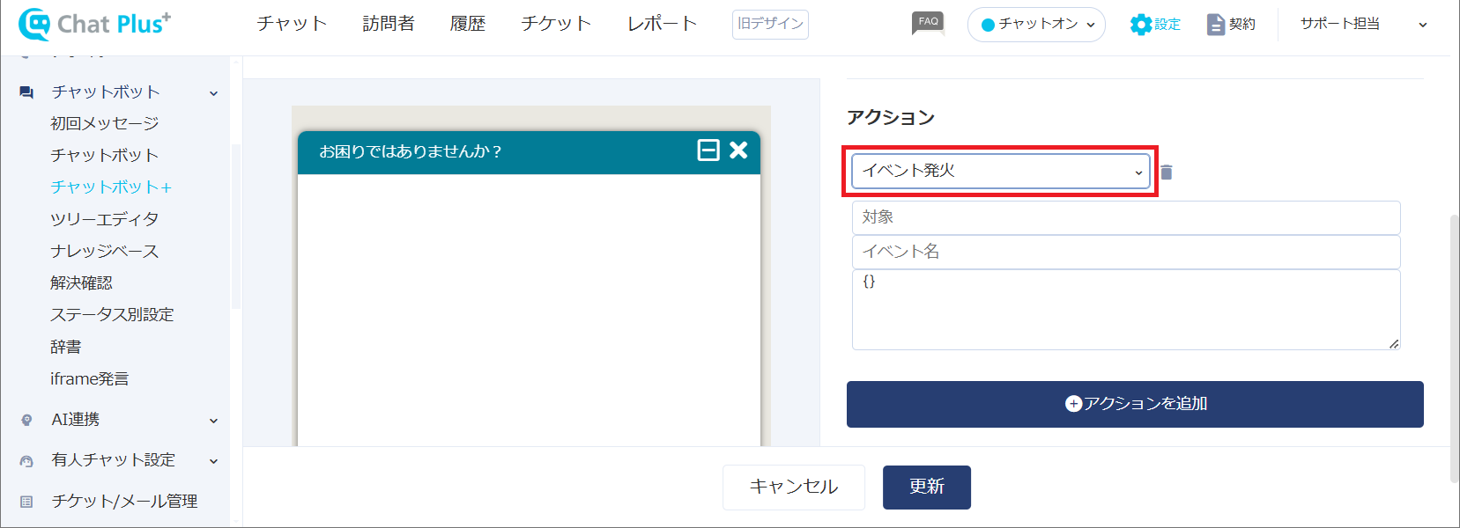Open チャットボット+ in sidebar
1460x528 pixels.
point(111,187)
